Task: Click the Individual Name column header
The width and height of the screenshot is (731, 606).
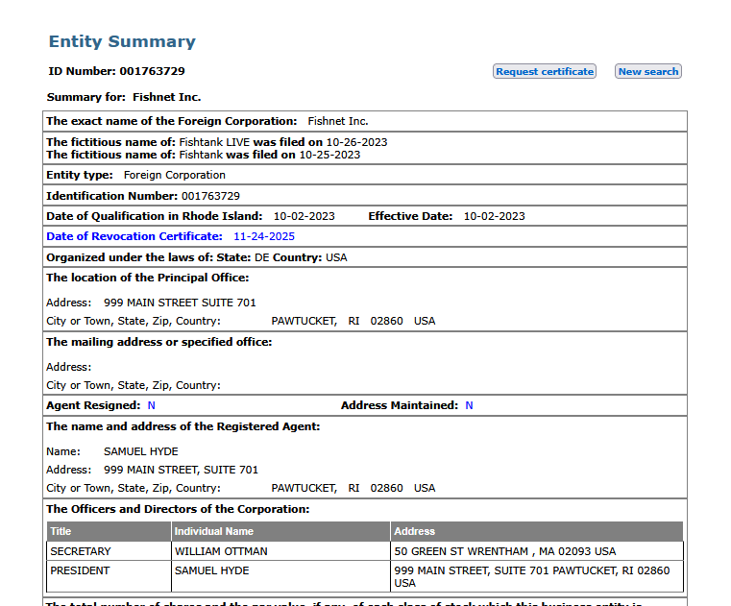Action: pos(280,531)
